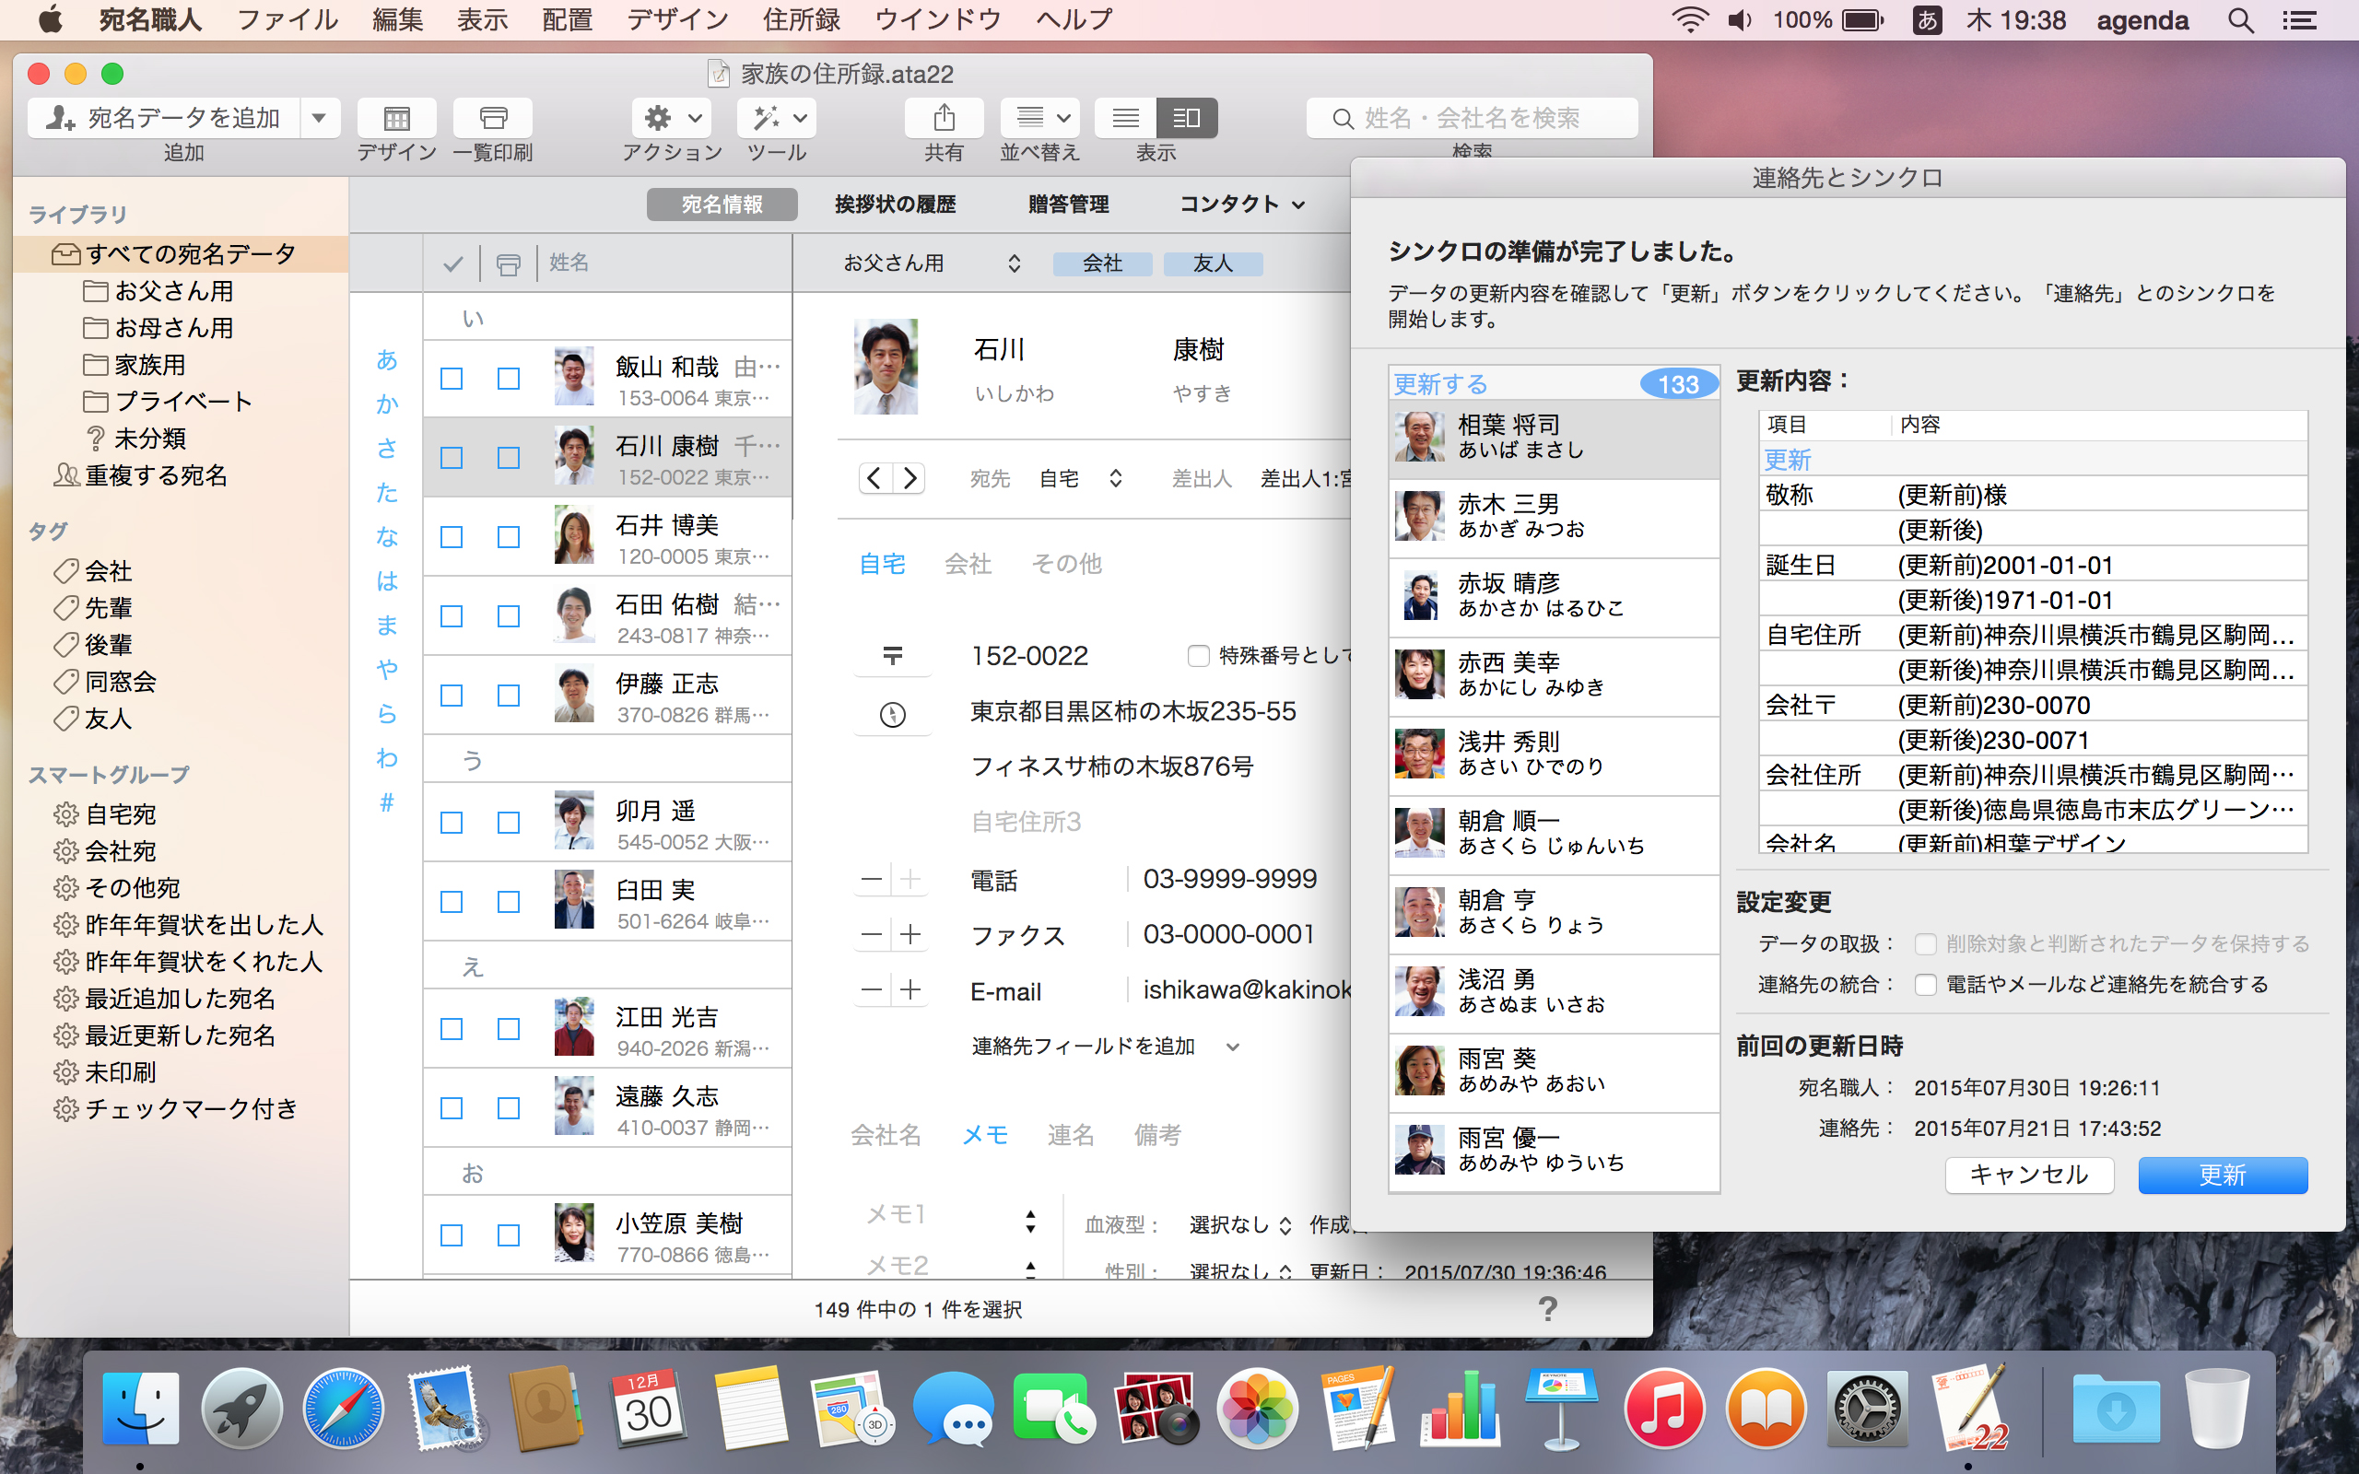Click the duplicate addresses (重複する宛名) item
2359x1474 pixels.
pyautogui.click(x=155, y=475)
